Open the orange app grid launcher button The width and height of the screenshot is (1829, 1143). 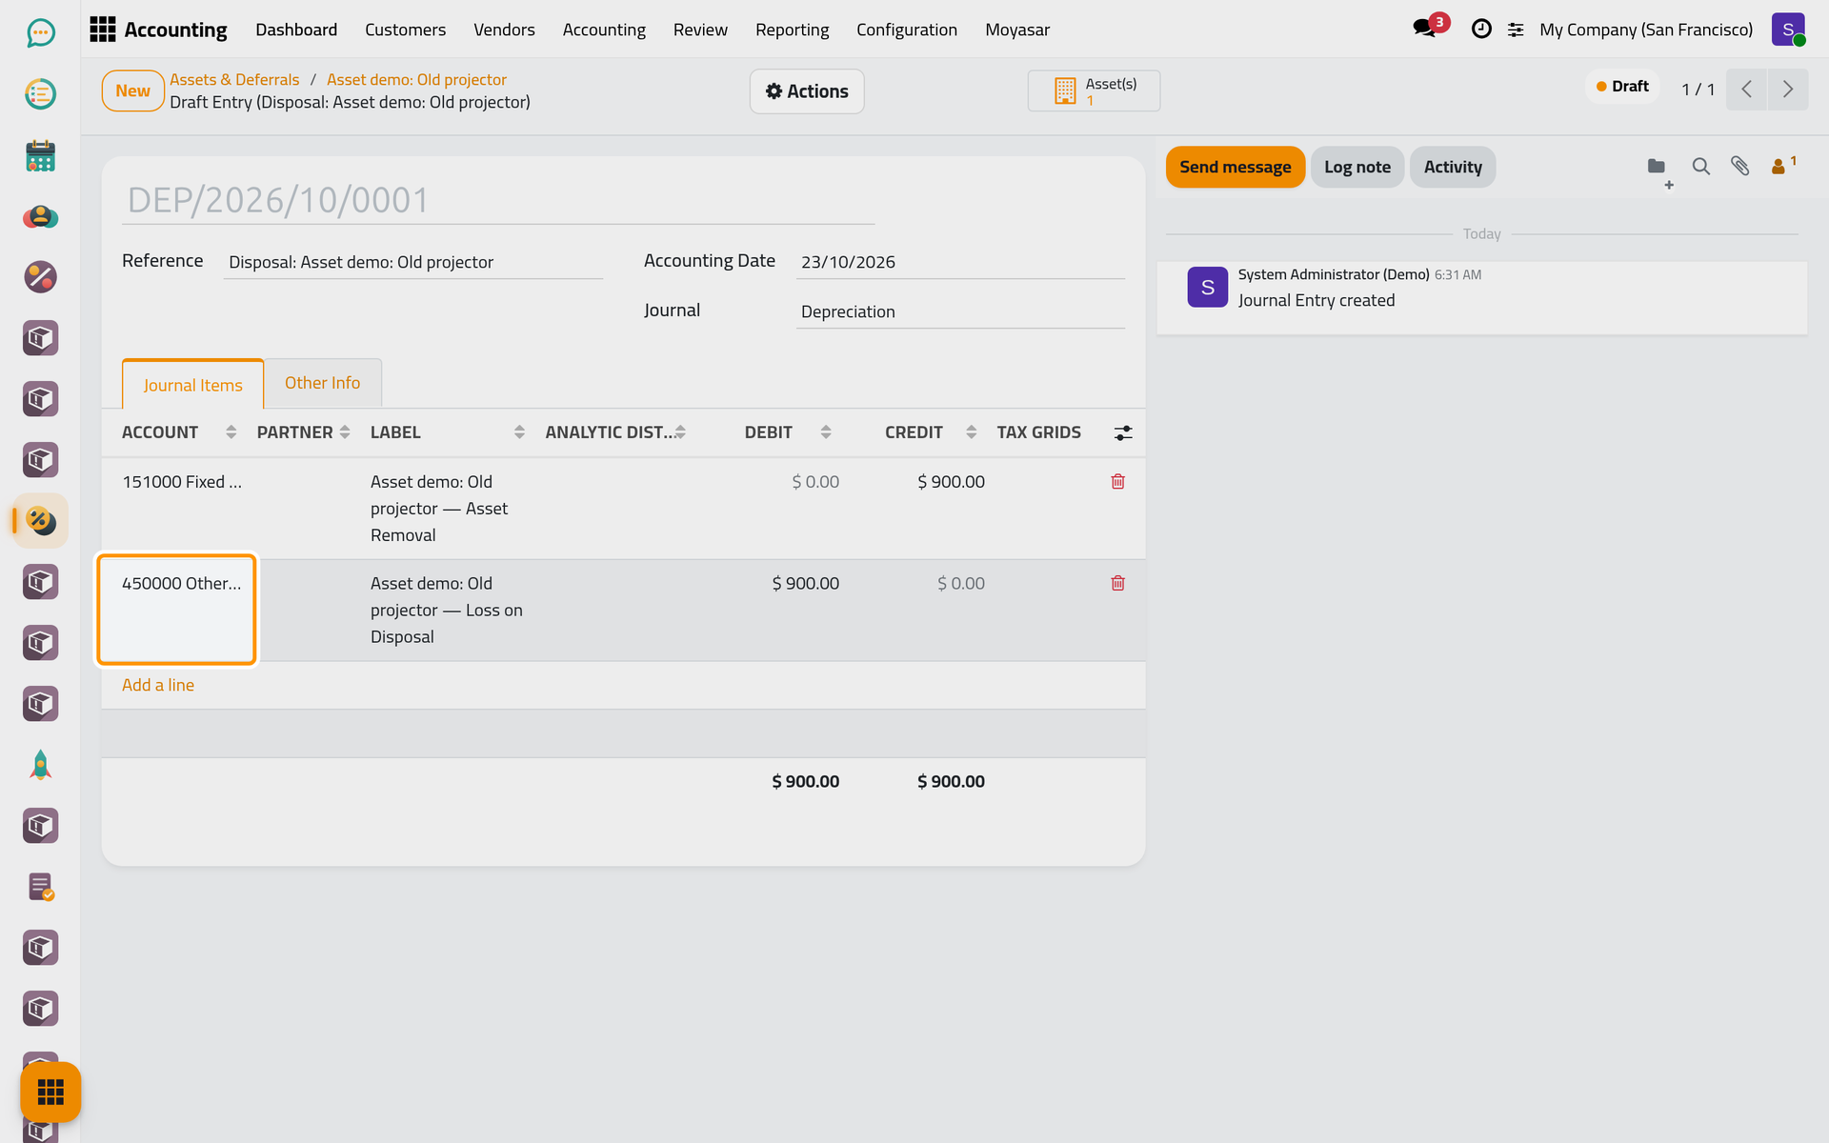(50, 1092)
